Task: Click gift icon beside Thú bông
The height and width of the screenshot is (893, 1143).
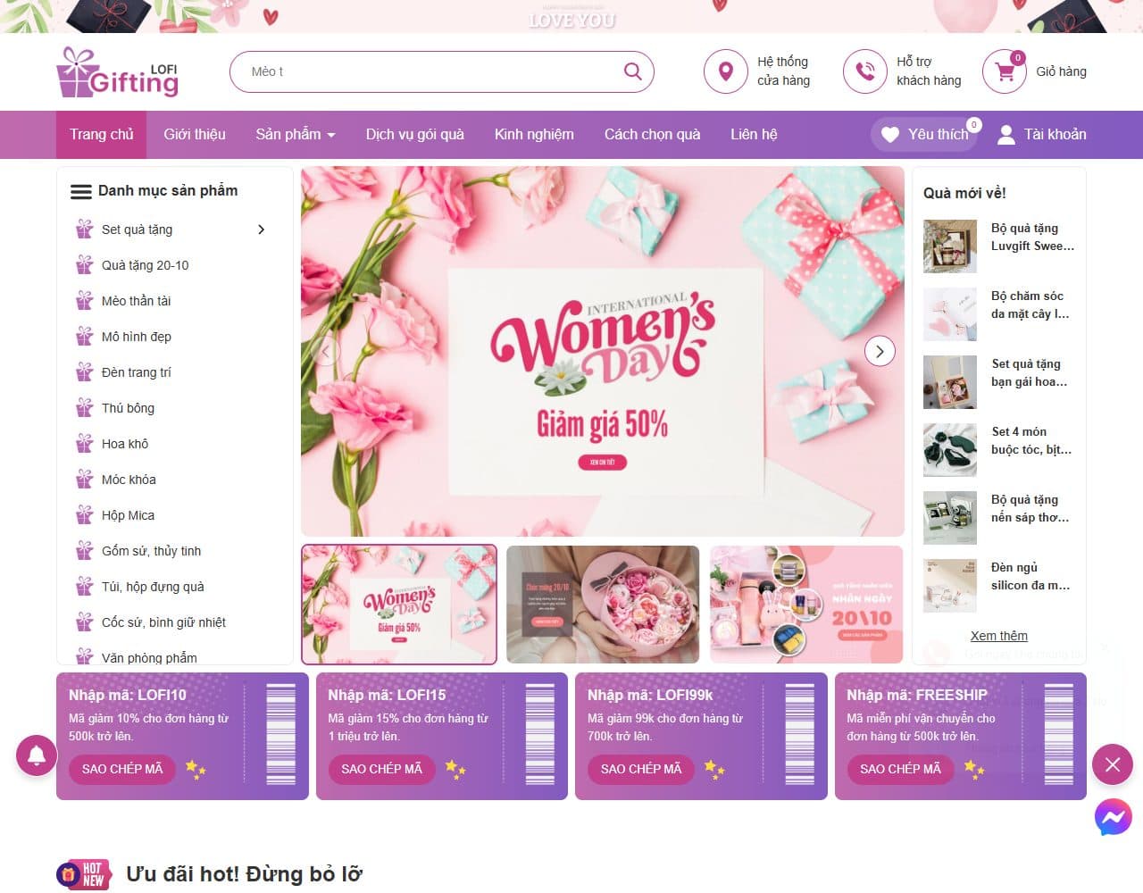Action: pos(85,408)
